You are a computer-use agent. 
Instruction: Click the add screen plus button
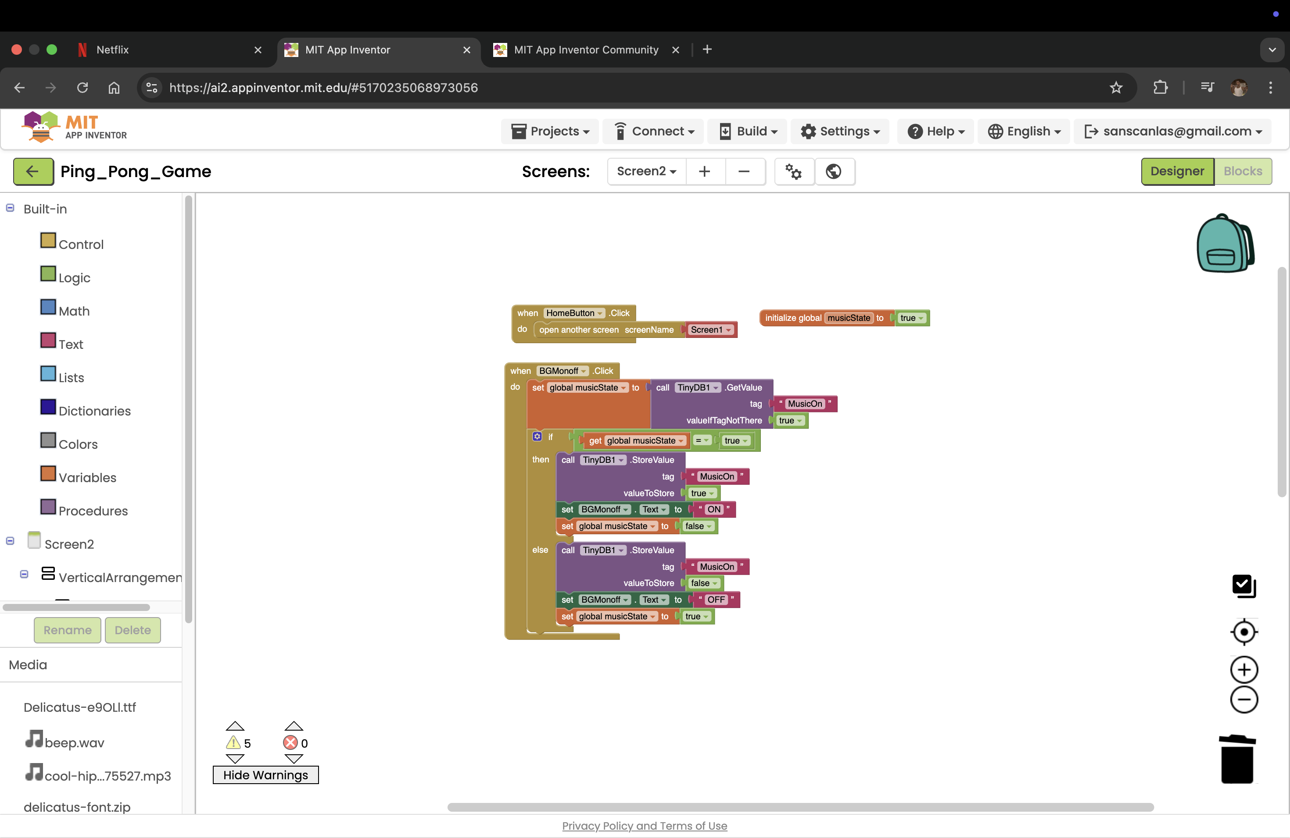[705, 172]
